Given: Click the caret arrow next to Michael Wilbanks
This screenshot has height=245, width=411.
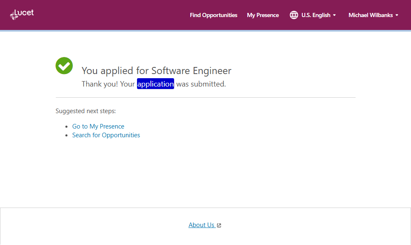Looking at the screenshot, I should tap(397, 15).
